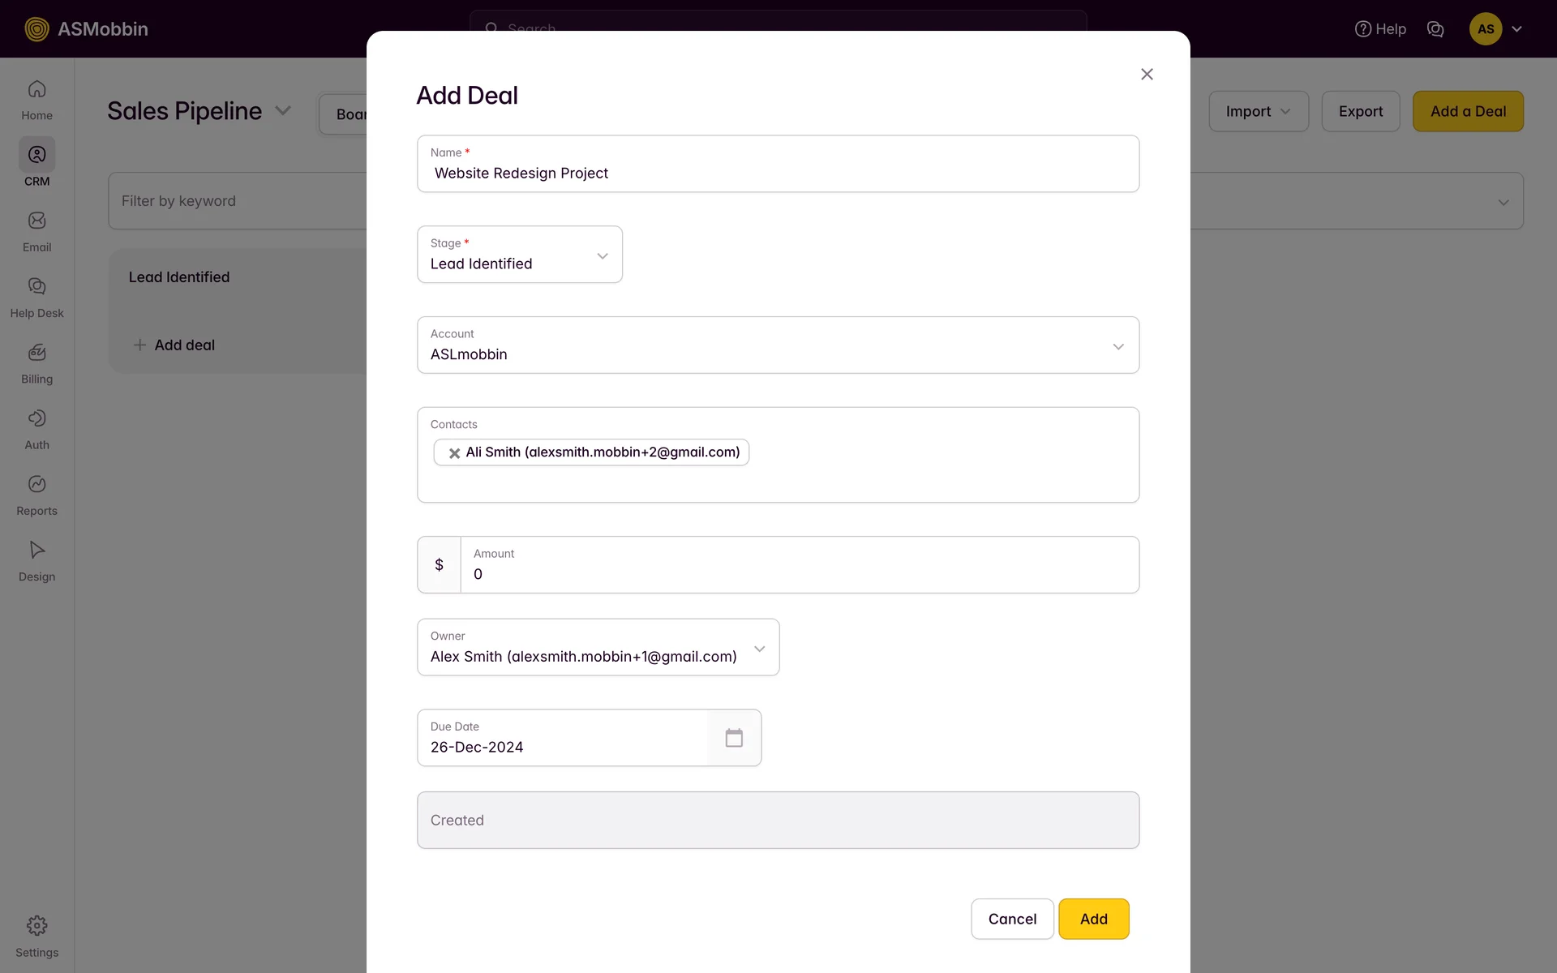
Task: Click the Help link in header
Action: pyautogui.click(x=1380, y=29)
